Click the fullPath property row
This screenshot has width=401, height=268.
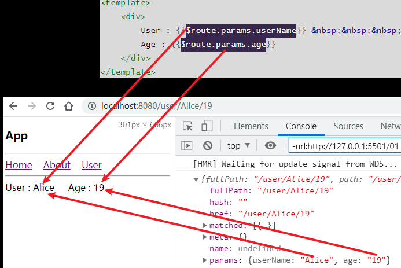tap(271, 191)
